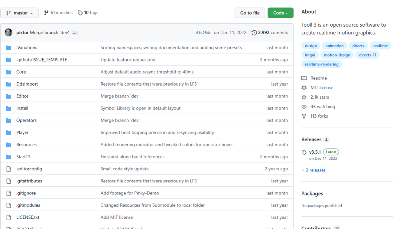The image size is (393, 229).
Task: Open commit history via the clock icon
Action: point(254,32)
